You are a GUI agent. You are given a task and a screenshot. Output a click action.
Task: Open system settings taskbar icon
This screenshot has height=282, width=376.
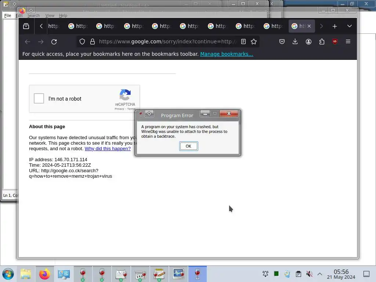pos(64,274)
